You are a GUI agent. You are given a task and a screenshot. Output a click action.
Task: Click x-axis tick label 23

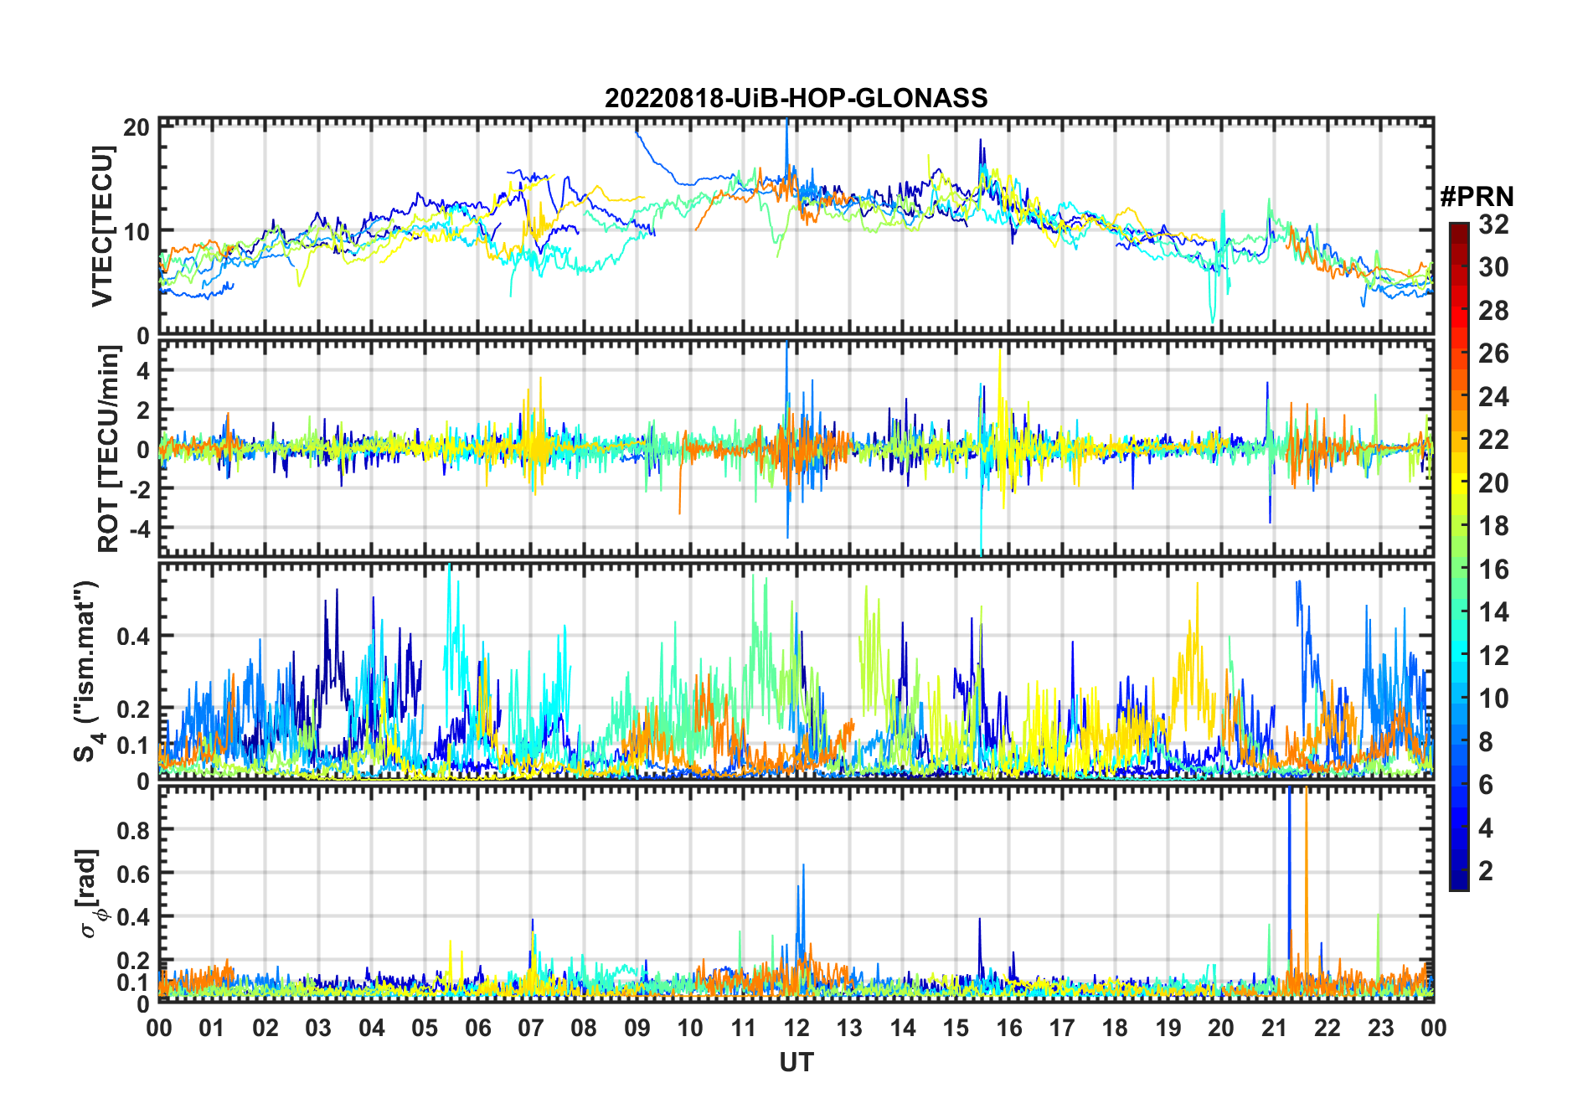[x=1380, y=1028]
